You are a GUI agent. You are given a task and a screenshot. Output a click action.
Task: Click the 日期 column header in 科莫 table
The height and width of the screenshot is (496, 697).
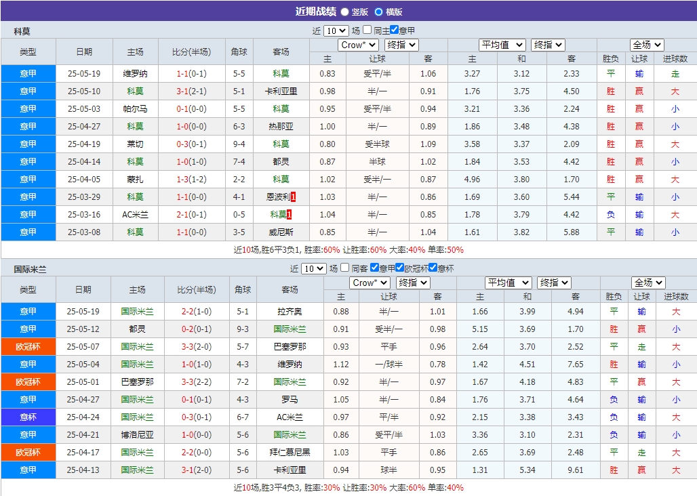pos(83,51)
